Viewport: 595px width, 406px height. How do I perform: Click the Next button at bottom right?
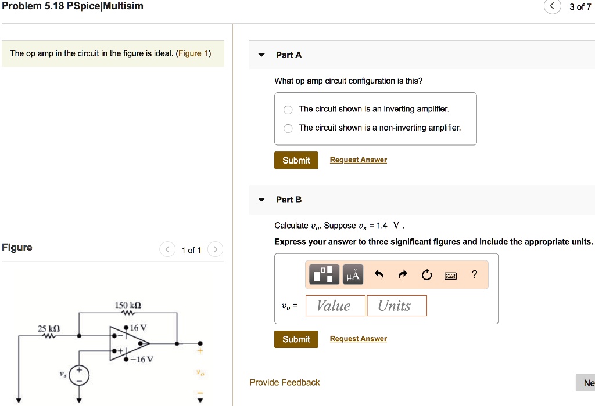(x=586, y=383)
